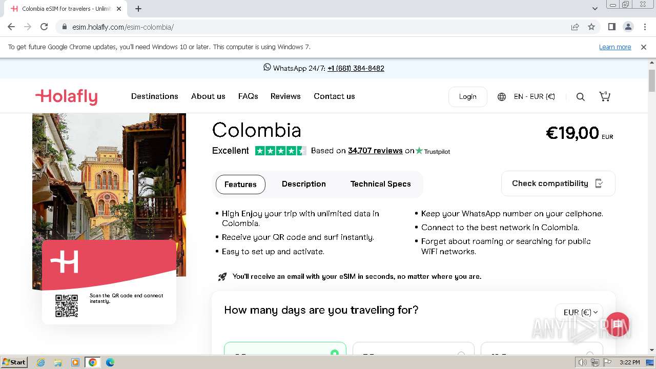Image resolution: width=656 pixels, height=369 pixels.
Task: Open a new browser tab
Action: coord(138,9)
